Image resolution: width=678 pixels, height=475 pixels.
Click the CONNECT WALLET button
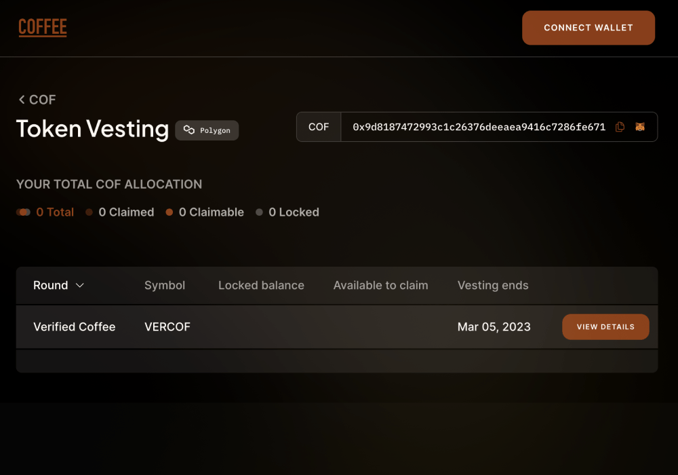click(x=588, y=28)
